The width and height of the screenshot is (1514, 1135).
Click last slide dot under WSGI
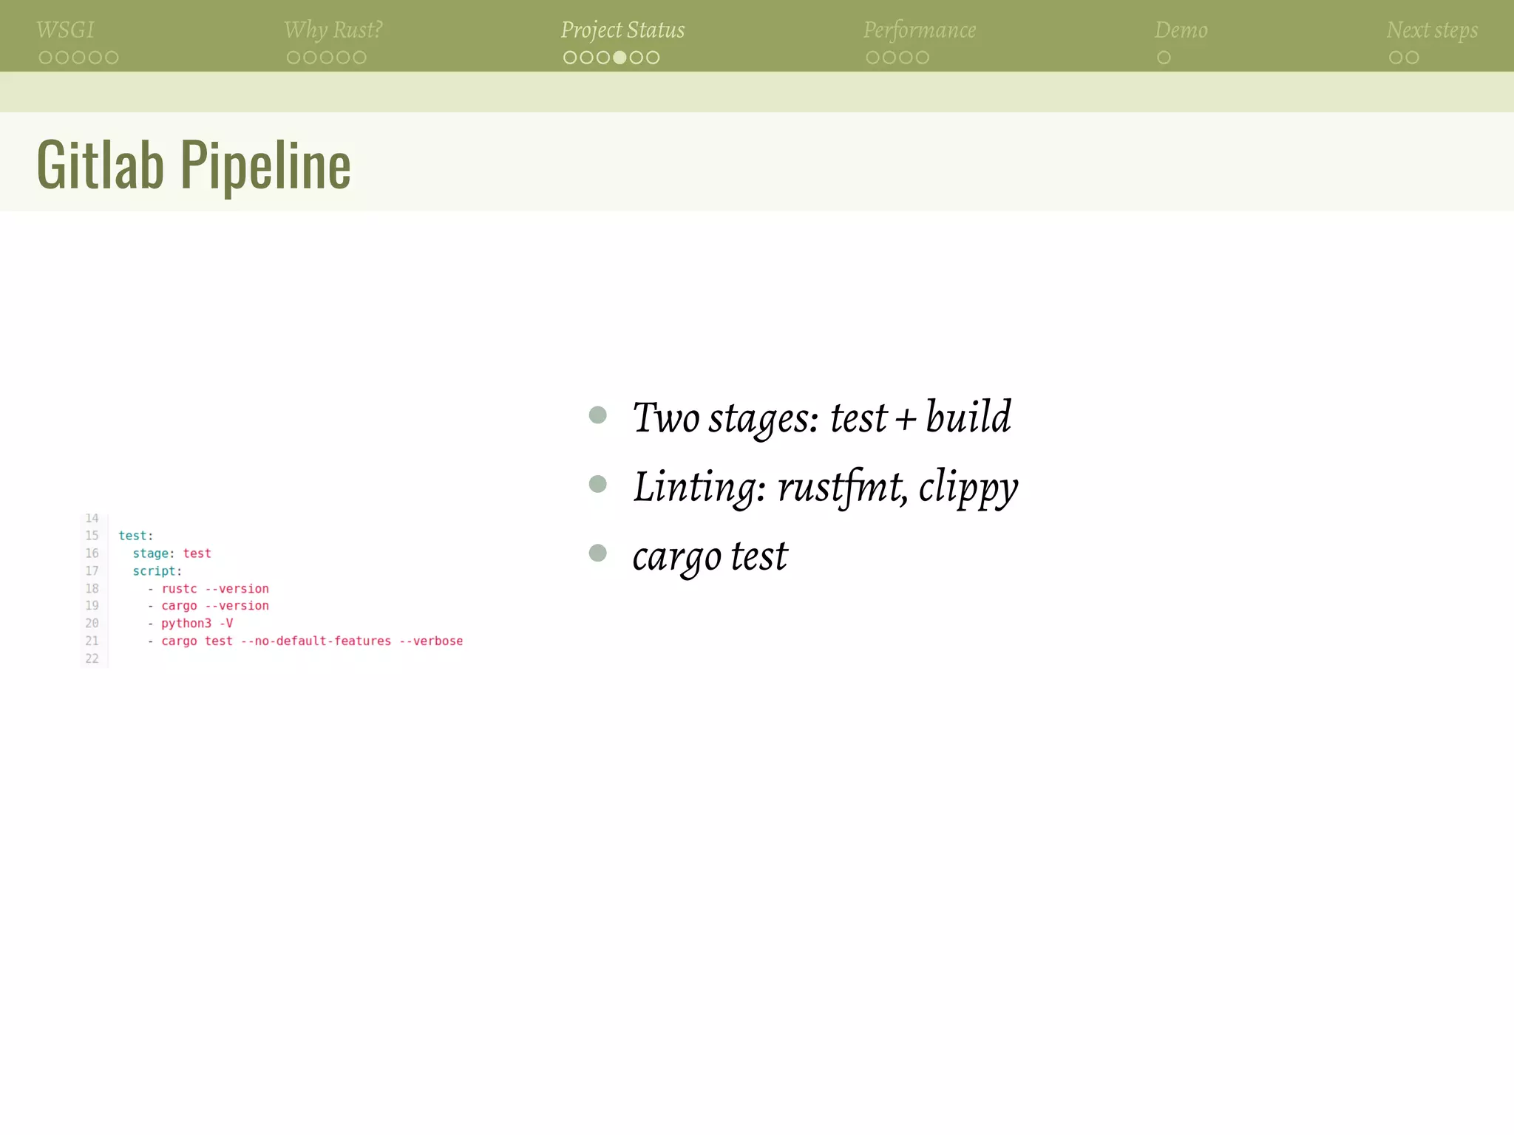(112, 58)
